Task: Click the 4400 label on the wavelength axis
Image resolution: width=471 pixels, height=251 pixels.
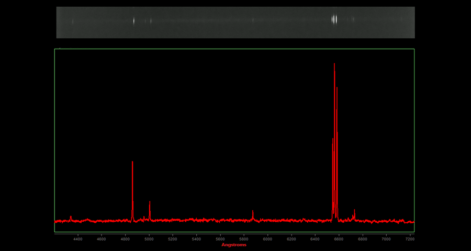Action: tap(78, 238)
